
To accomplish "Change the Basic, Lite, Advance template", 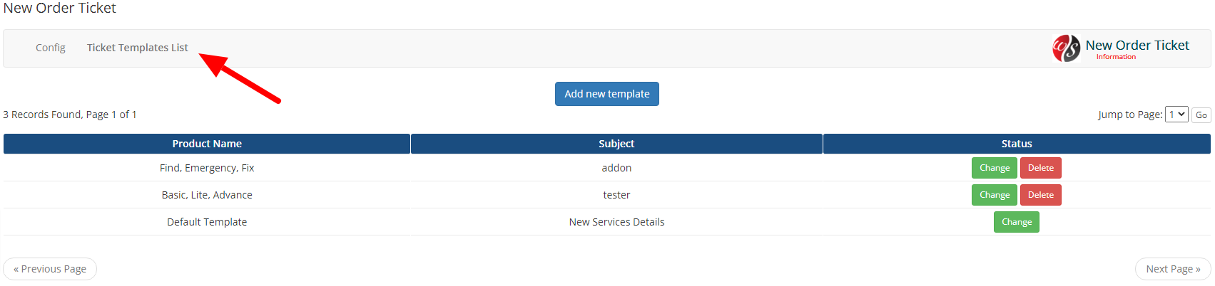I will 995,195.
